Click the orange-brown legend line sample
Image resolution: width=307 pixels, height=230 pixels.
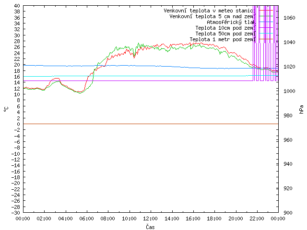click(266, 39)
